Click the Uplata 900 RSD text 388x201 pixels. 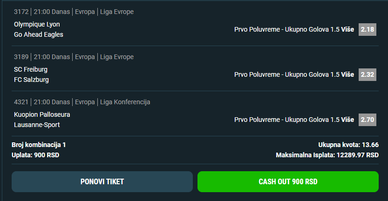(35, 155)
